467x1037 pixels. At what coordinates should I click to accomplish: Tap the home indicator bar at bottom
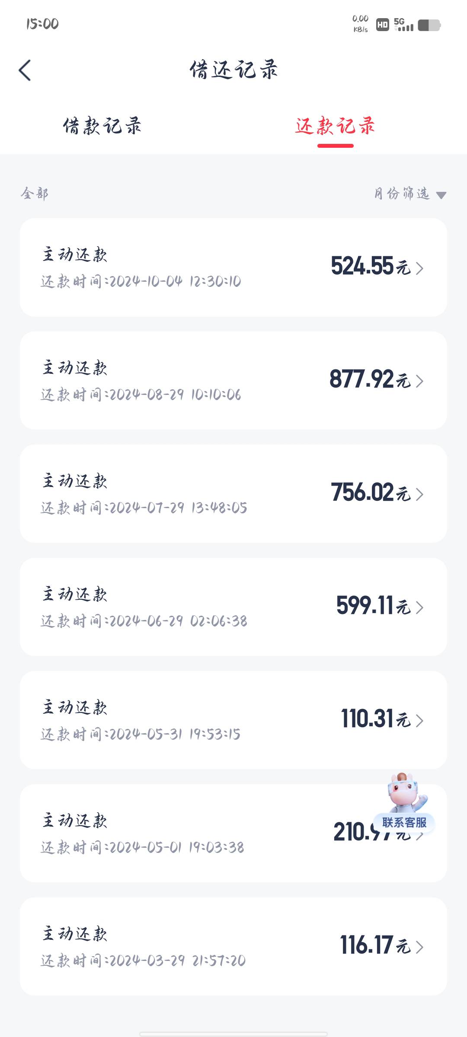click(233, 1034)
